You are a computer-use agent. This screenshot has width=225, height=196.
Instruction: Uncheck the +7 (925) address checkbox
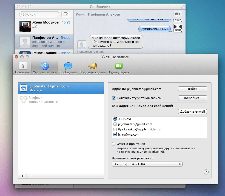pyautogui.click(x=115, y=119)
